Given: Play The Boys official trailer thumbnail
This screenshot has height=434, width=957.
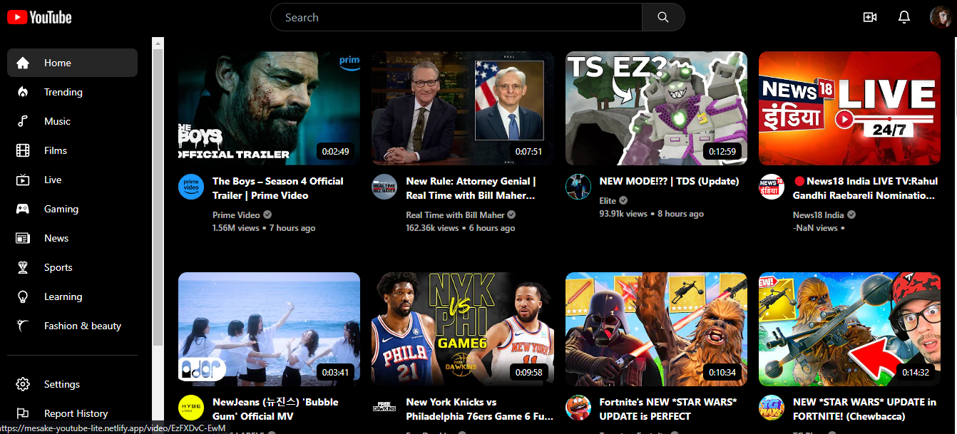Looking at the screenshot, I should (269, 108).
